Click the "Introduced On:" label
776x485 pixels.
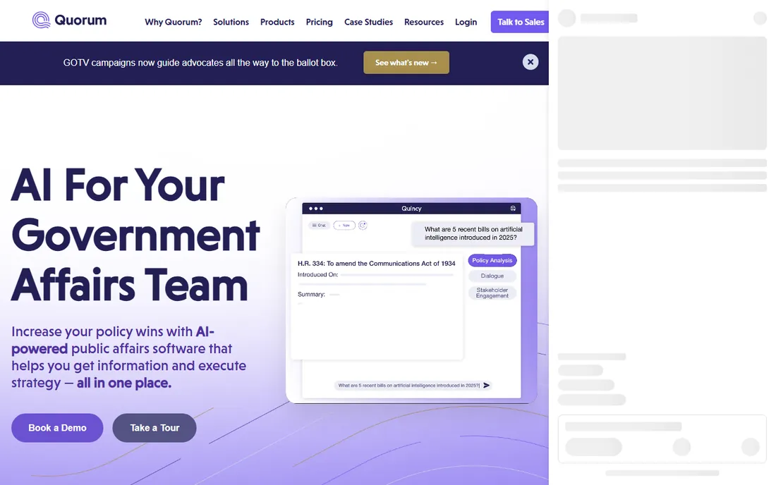[317, 275]
